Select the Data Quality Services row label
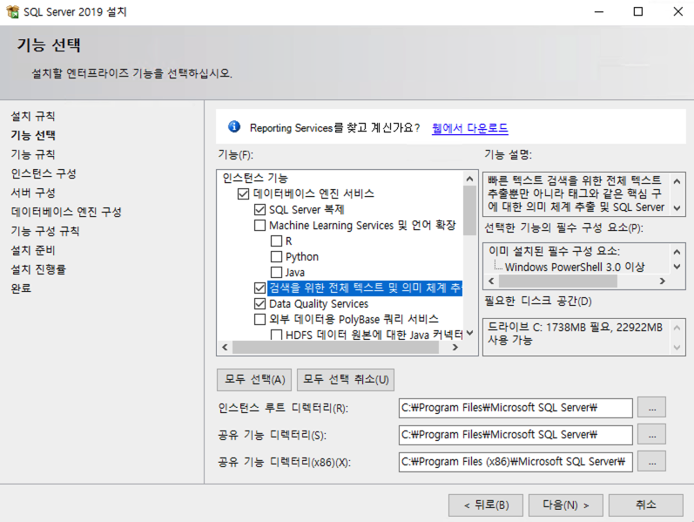 pyautogui.click(x=319, y=303)
